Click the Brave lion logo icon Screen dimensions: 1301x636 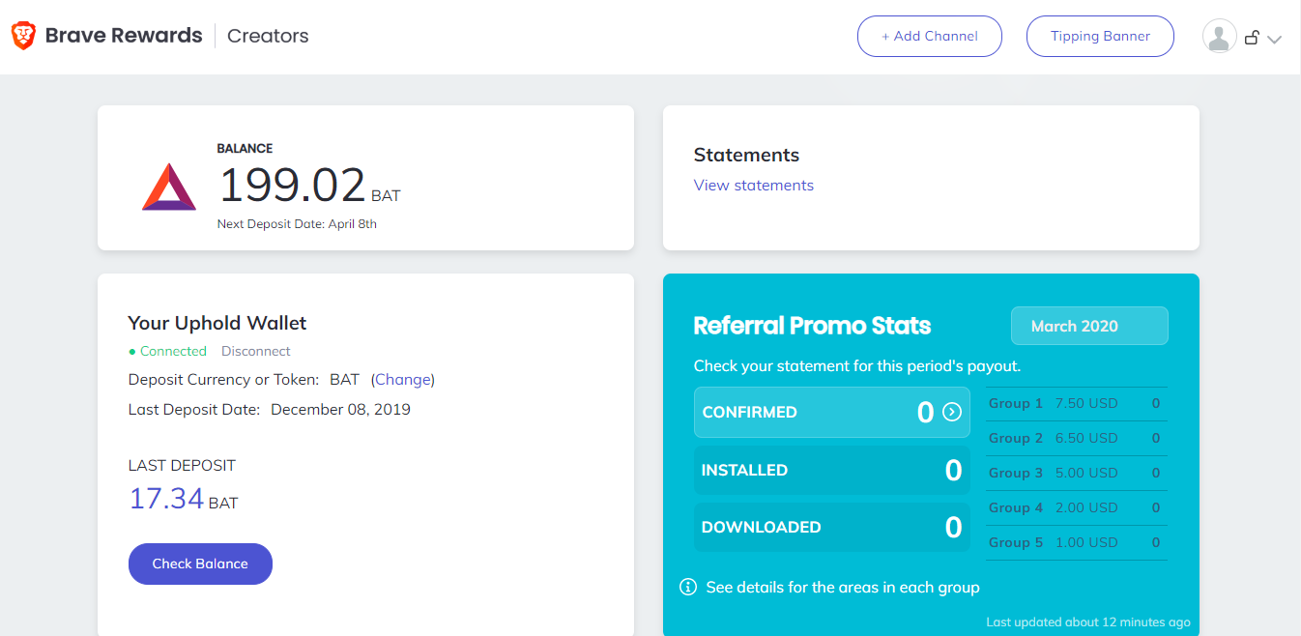[x=23, y=36]
